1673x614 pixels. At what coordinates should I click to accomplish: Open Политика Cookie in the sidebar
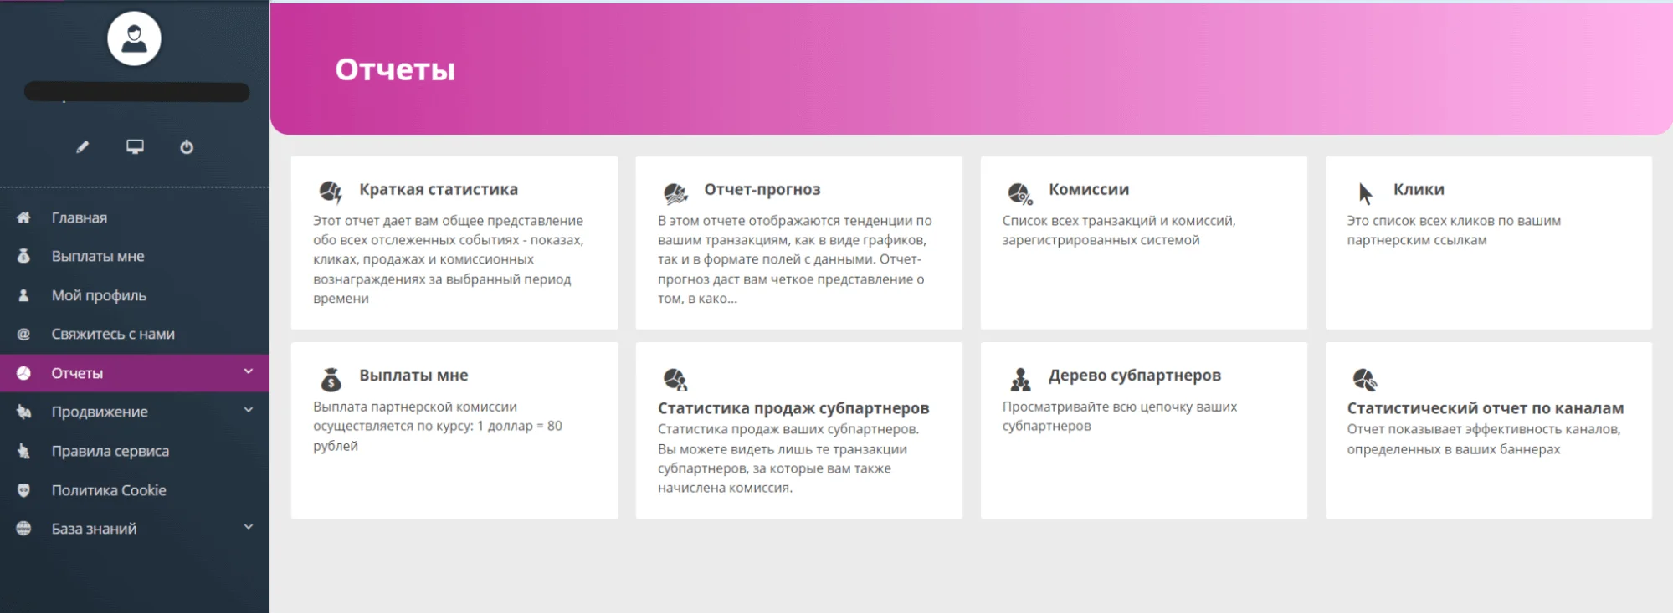click(109, 490)
